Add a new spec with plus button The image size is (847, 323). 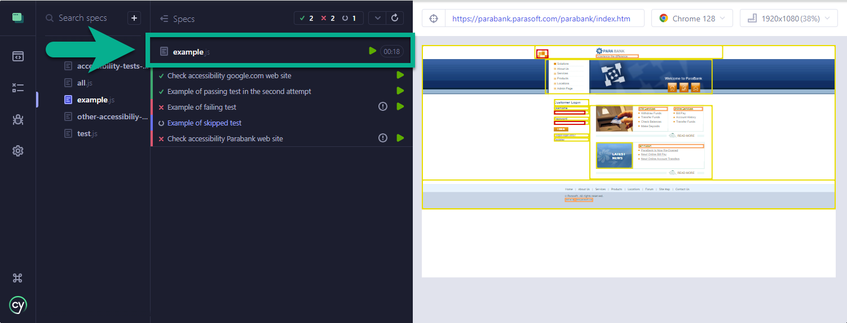coord(134,18)
